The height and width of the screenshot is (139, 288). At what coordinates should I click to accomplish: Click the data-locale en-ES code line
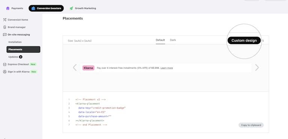coord(92,112)
